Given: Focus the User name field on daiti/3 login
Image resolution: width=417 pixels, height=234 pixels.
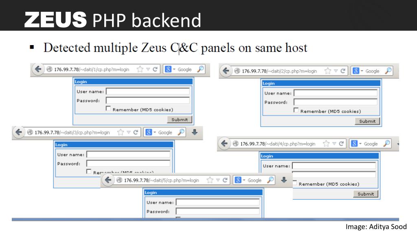Looking at the screenshot, I should click(128, 154).
